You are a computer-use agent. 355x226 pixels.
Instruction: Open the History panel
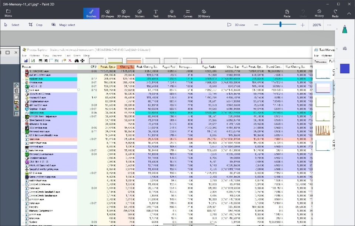(x=319, y=13)
